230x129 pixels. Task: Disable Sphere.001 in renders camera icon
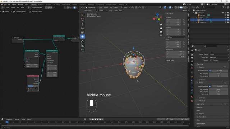pyautogui.click(x=228, y=22)
